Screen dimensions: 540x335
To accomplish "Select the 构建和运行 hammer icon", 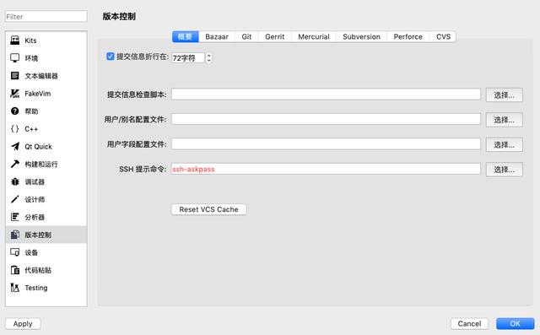I will pyautogui.click(x=15, y=164).
